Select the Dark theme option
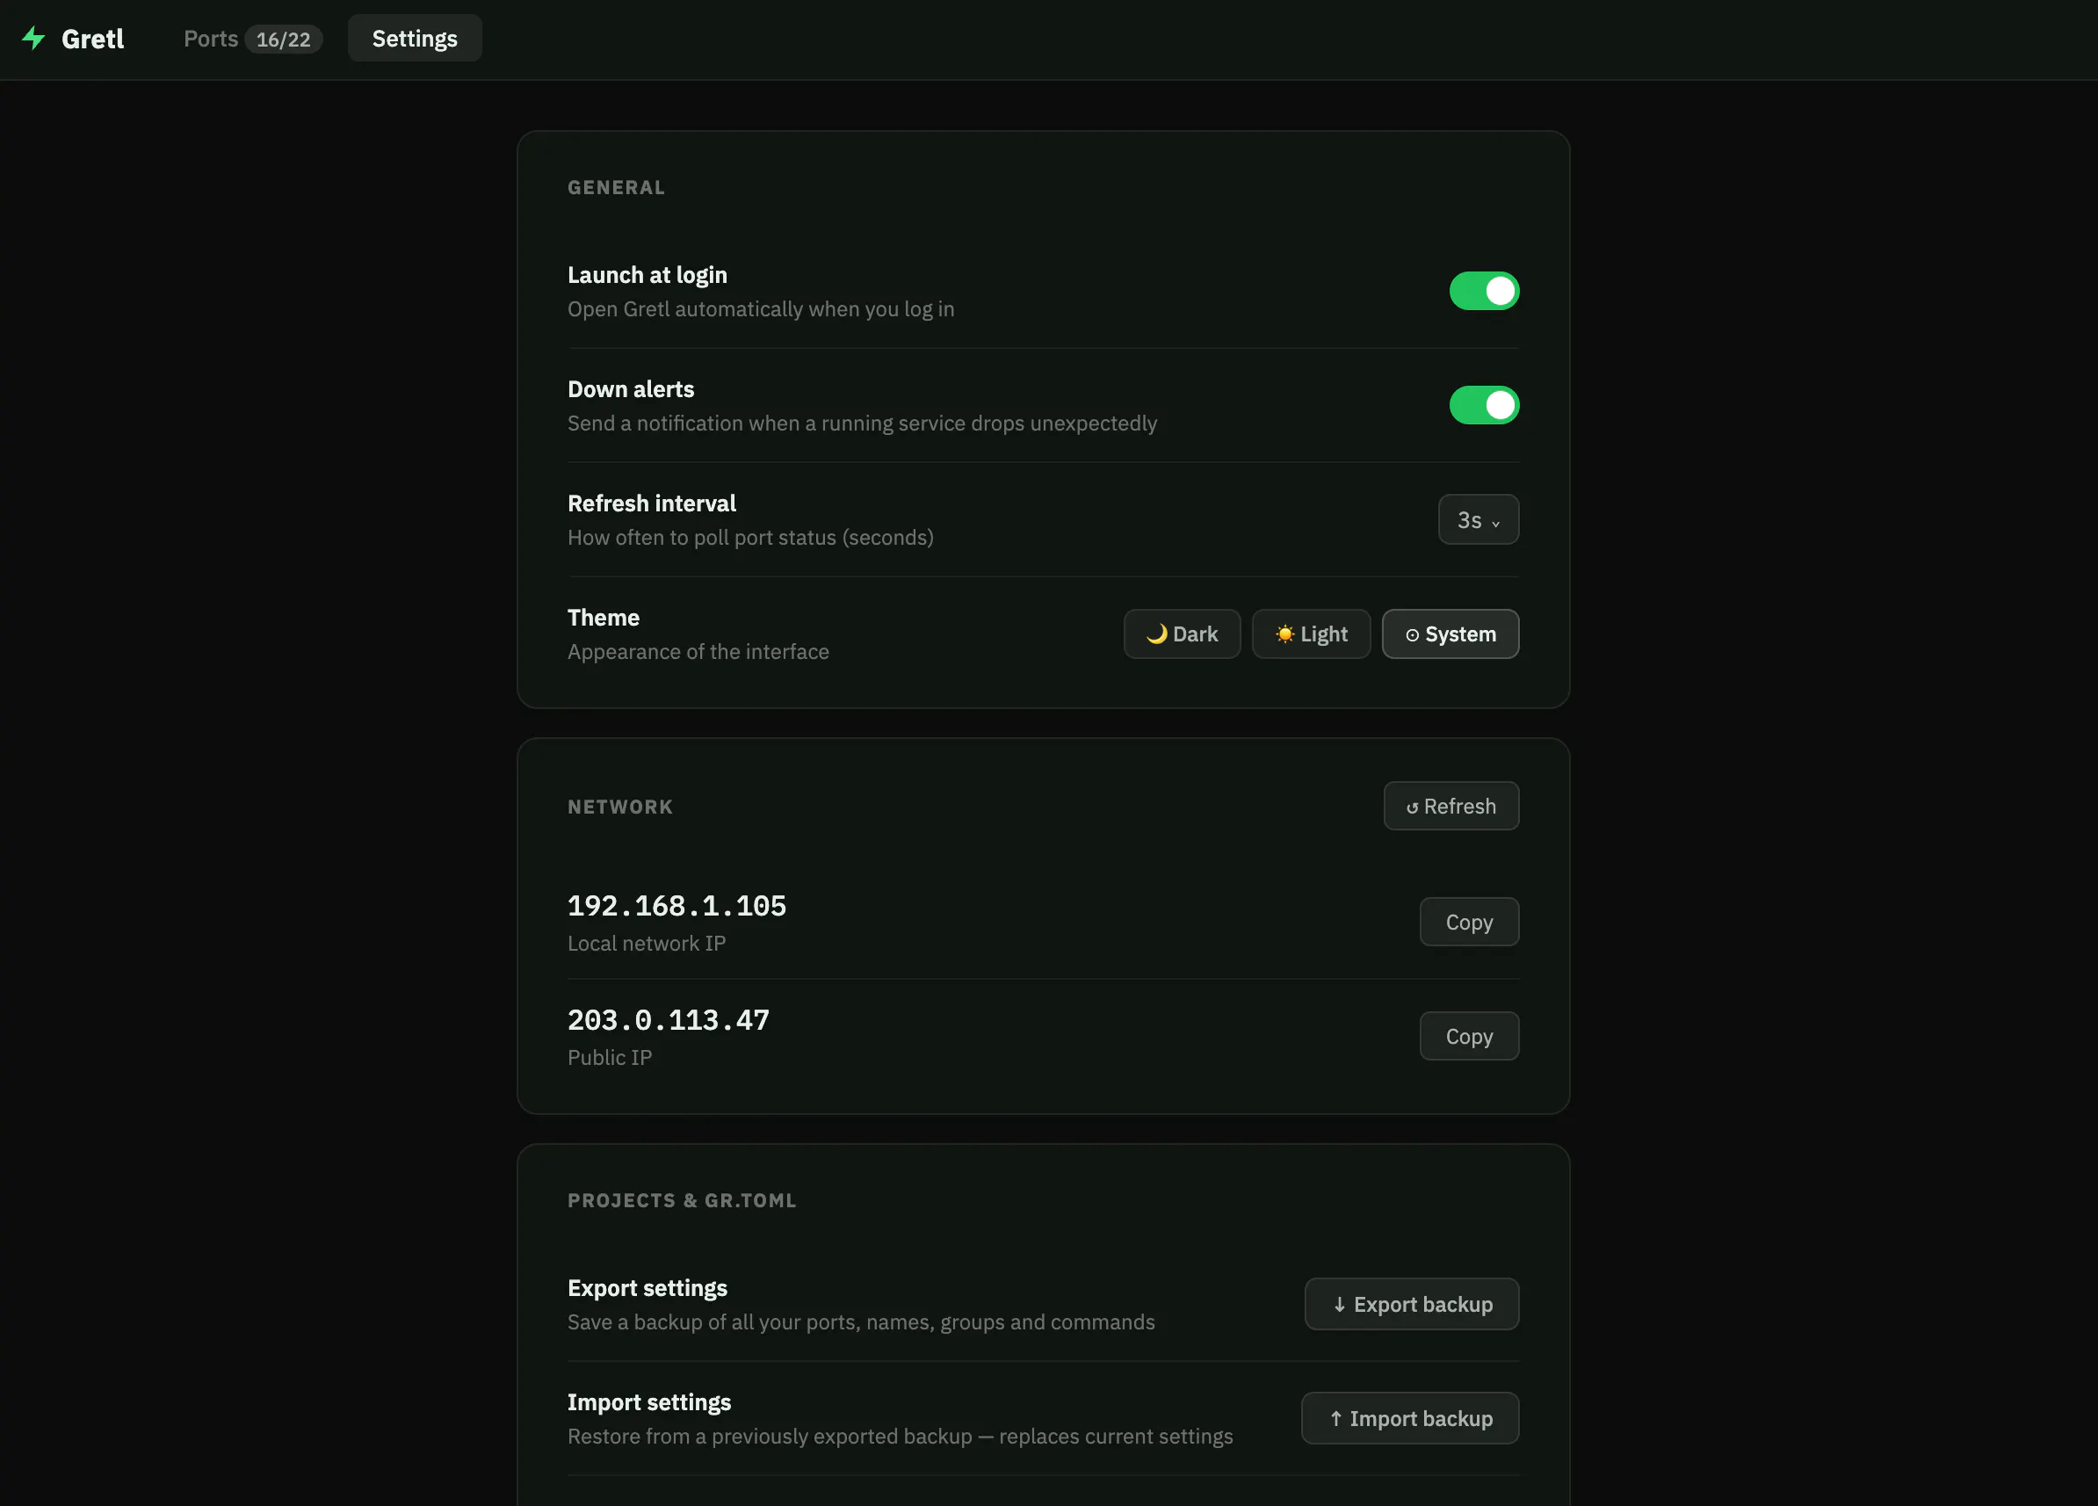The image size is (2098, 1506). (x=1183, y=634)
